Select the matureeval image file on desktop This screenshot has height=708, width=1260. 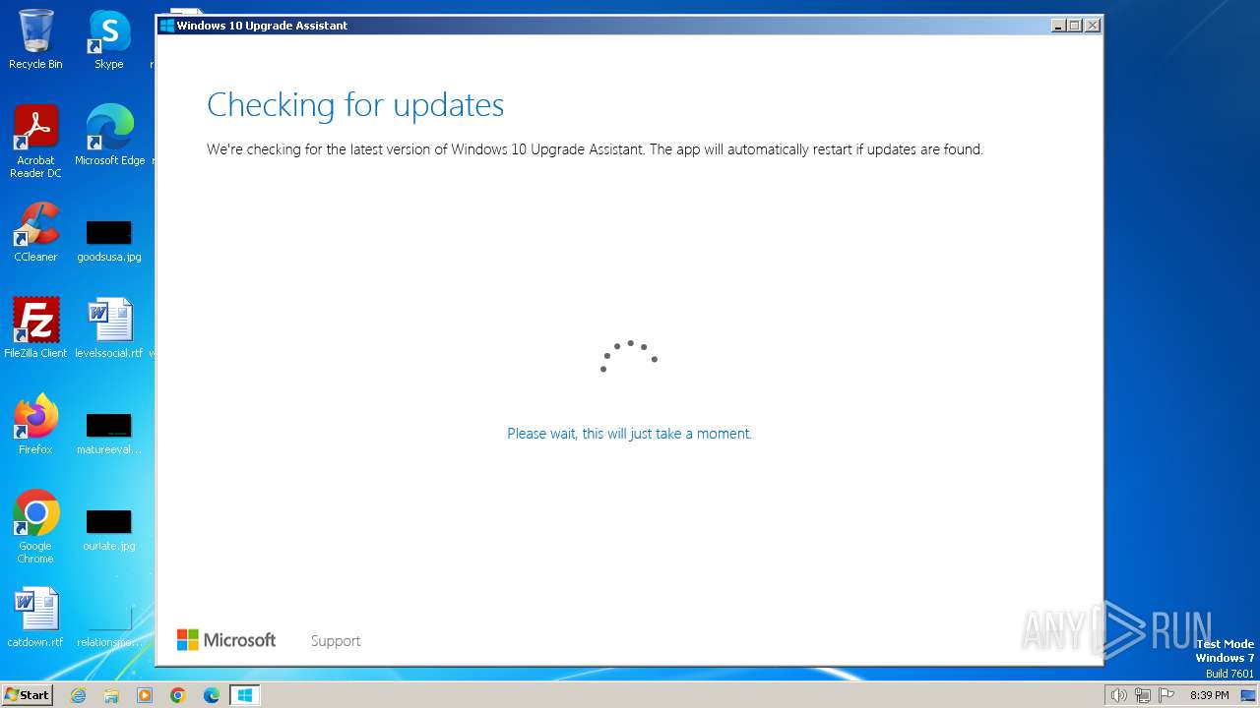tap(109, 434)
